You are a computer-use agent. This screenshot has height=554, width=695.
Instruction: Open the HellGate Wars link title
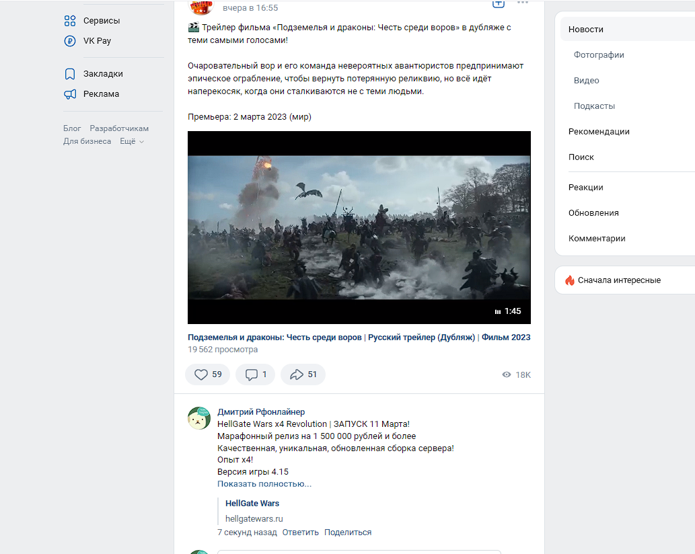252,504
